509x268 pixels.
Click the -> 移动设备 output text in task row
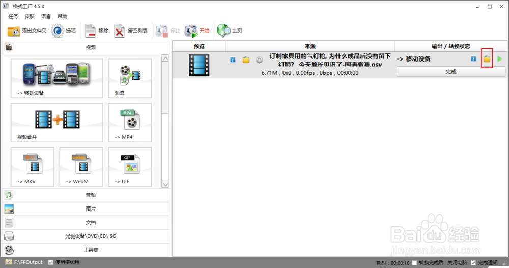coord(413,59)
